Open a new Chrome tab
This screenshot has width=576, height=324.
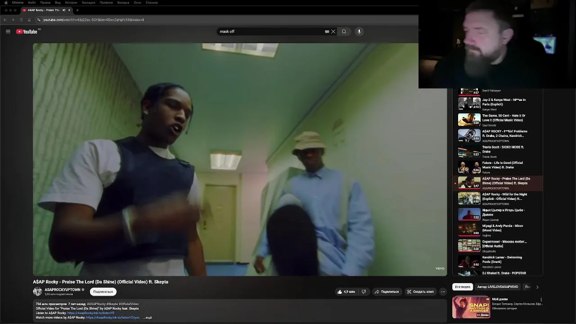pos(77,10)
